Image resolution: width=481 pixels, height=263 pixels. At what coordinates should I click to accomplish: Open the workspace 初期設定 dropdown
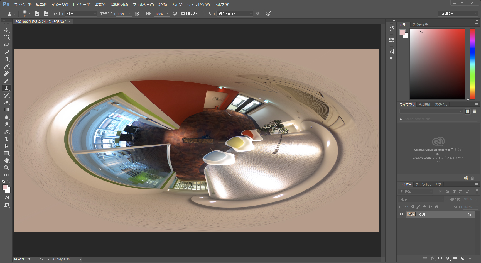coord(458,14)
